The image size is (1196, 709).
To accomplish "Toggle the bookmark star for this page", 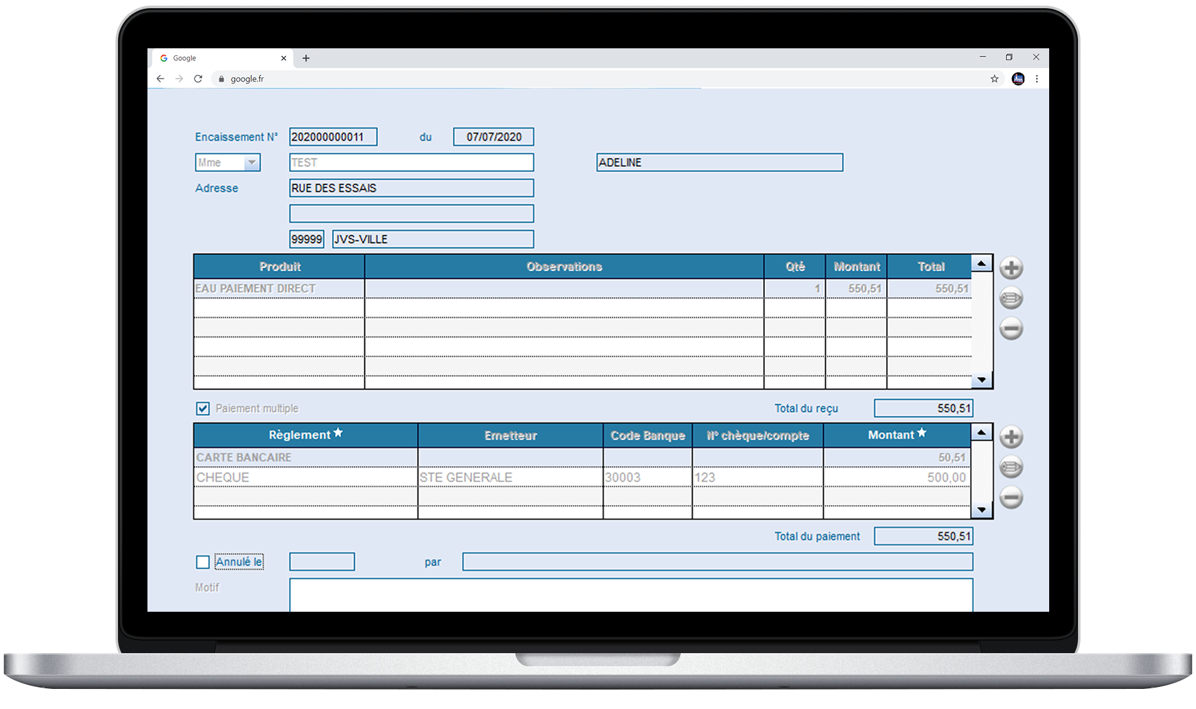I will (994, 78).
